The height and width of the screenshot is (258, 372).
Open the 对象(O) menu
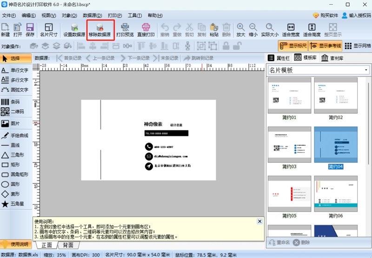(x=69, y=15)
